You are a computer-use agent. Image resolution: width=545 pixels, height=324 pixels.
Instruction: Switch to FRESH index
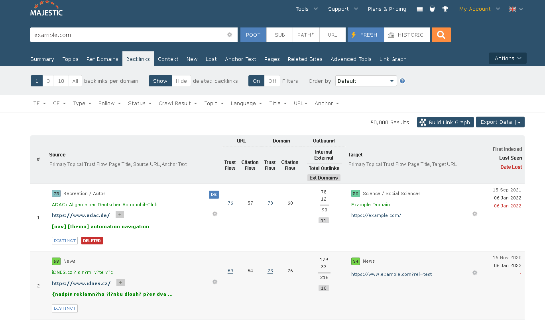[x=366, y=35]
